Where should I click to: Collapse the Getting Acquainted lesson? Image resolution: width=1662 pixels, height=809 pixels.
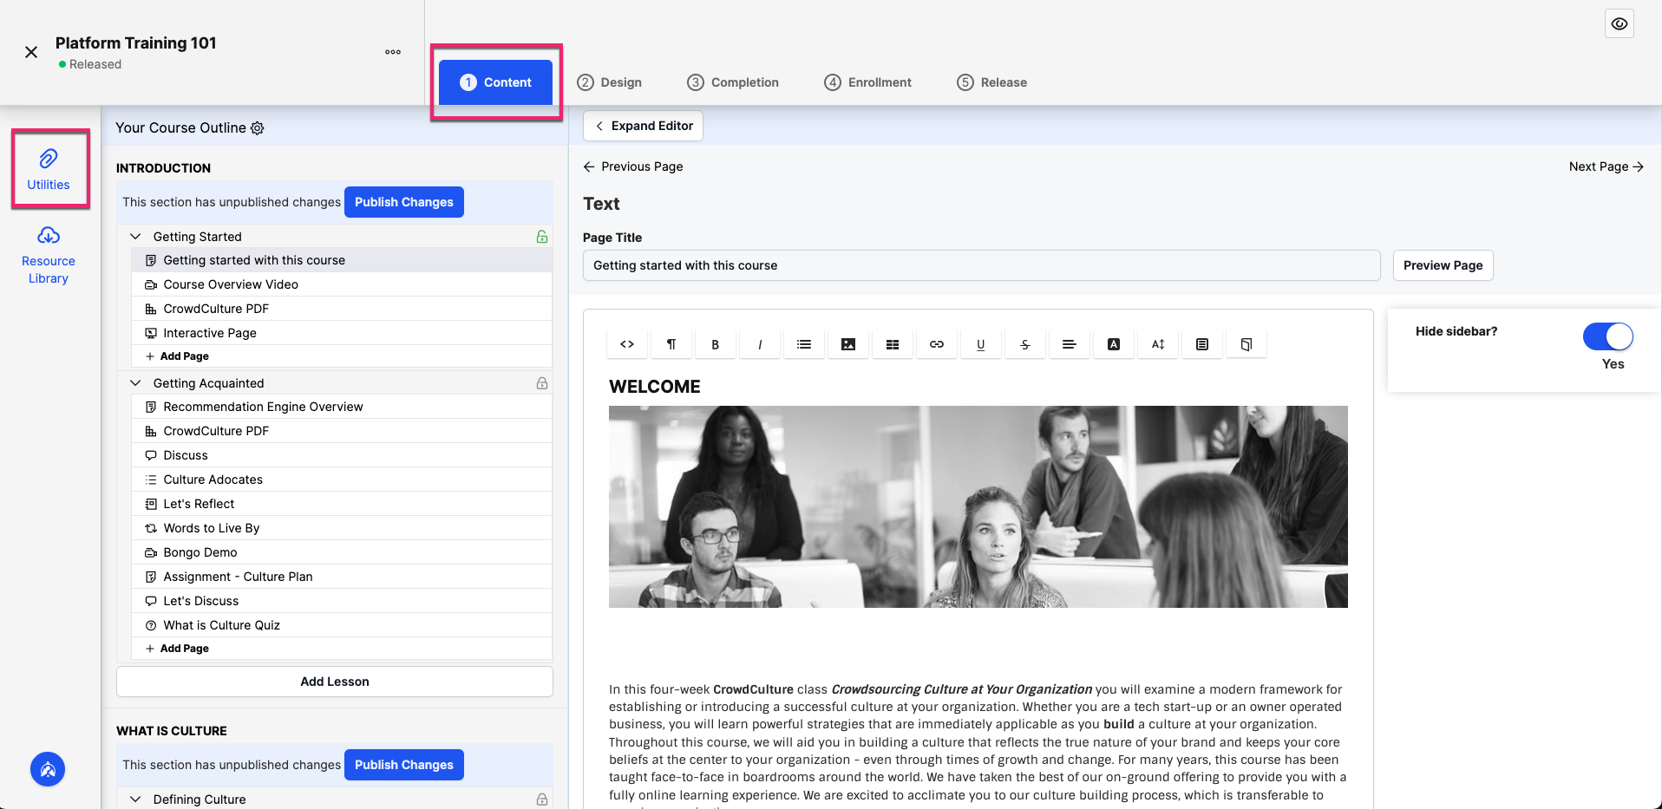pos(135,383)
